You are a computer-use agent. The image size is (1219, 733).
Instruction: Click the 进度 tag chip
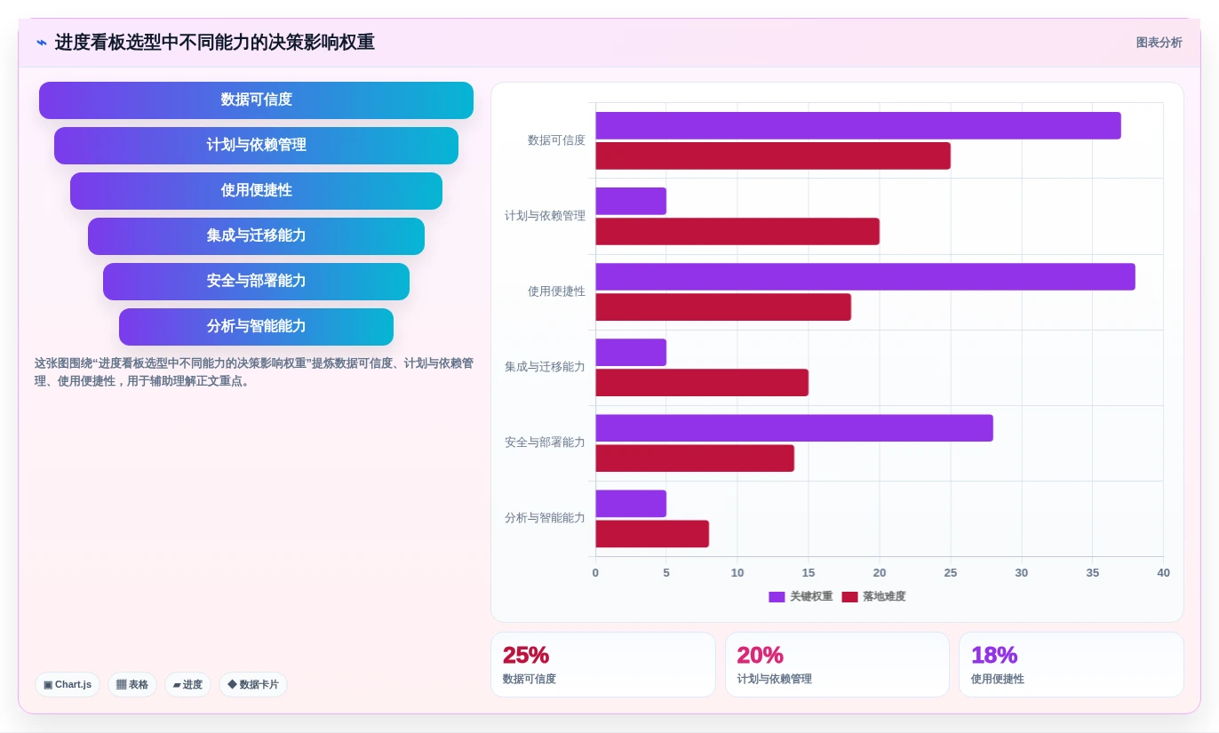pos(187,684)
